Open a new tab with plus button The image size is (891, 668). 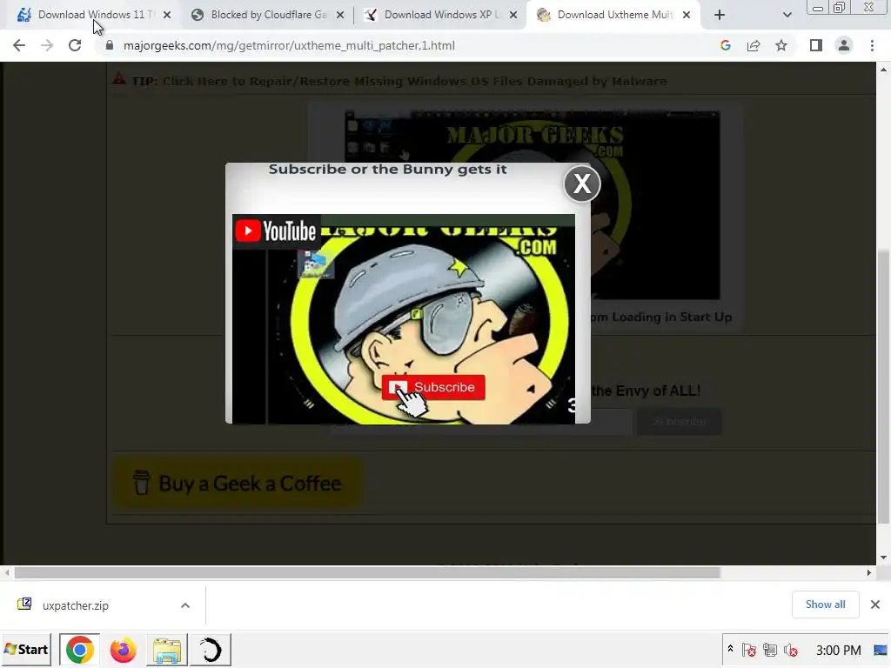[x=720, y=15]
